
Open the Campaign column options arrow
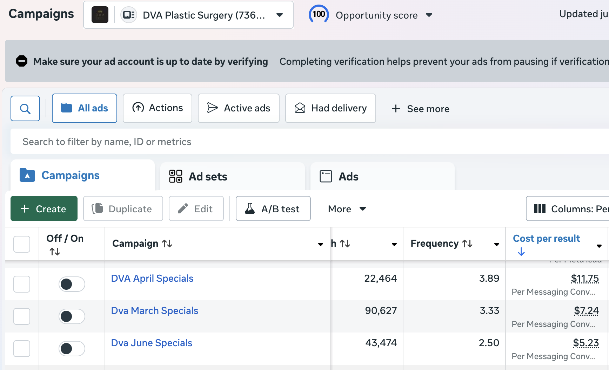pyautogui.click(x=321, y=244)
